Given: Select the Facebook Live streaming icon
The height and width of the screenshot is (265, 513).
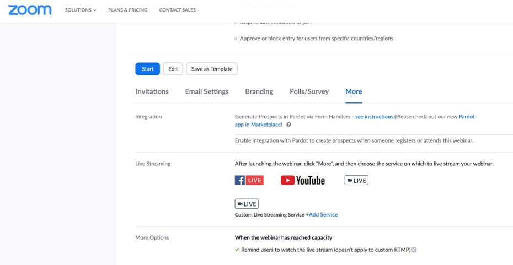Looking at the screenshot, I should [x=249, y=180].
